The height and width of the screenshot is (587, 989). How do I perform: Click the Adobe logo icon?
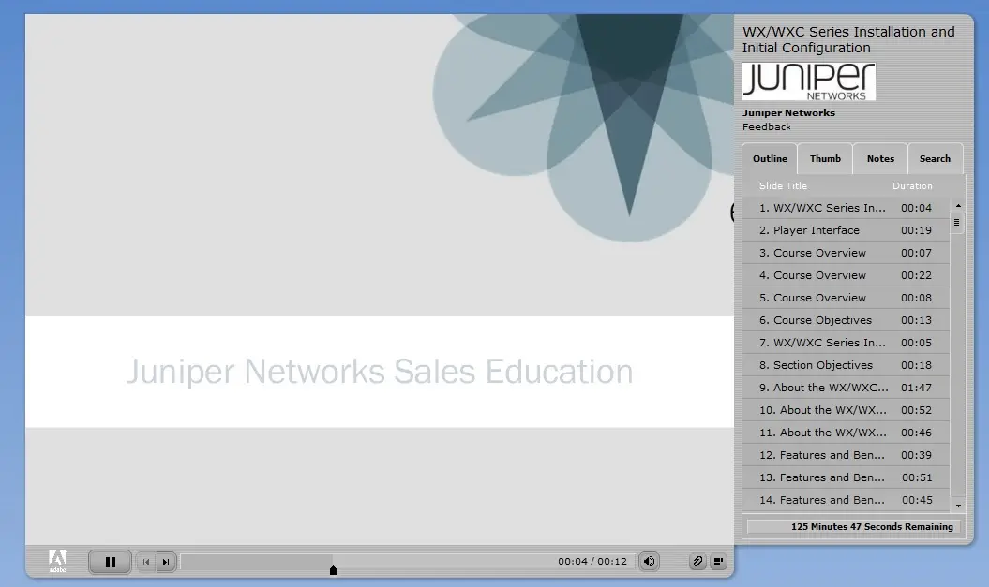[57, 561]
